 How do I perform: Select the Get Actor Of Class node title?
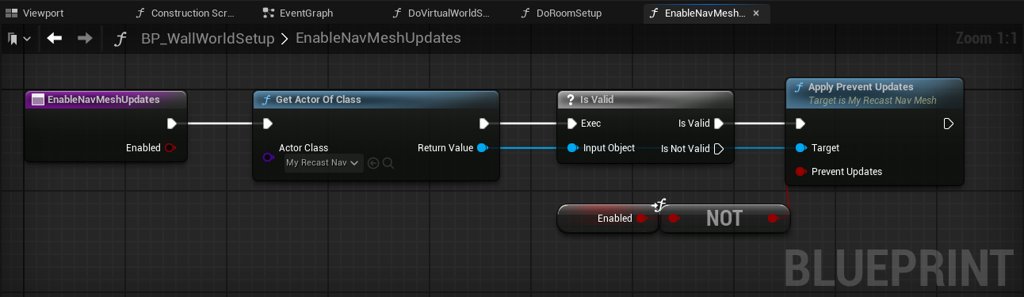click(x=318, y=100)
